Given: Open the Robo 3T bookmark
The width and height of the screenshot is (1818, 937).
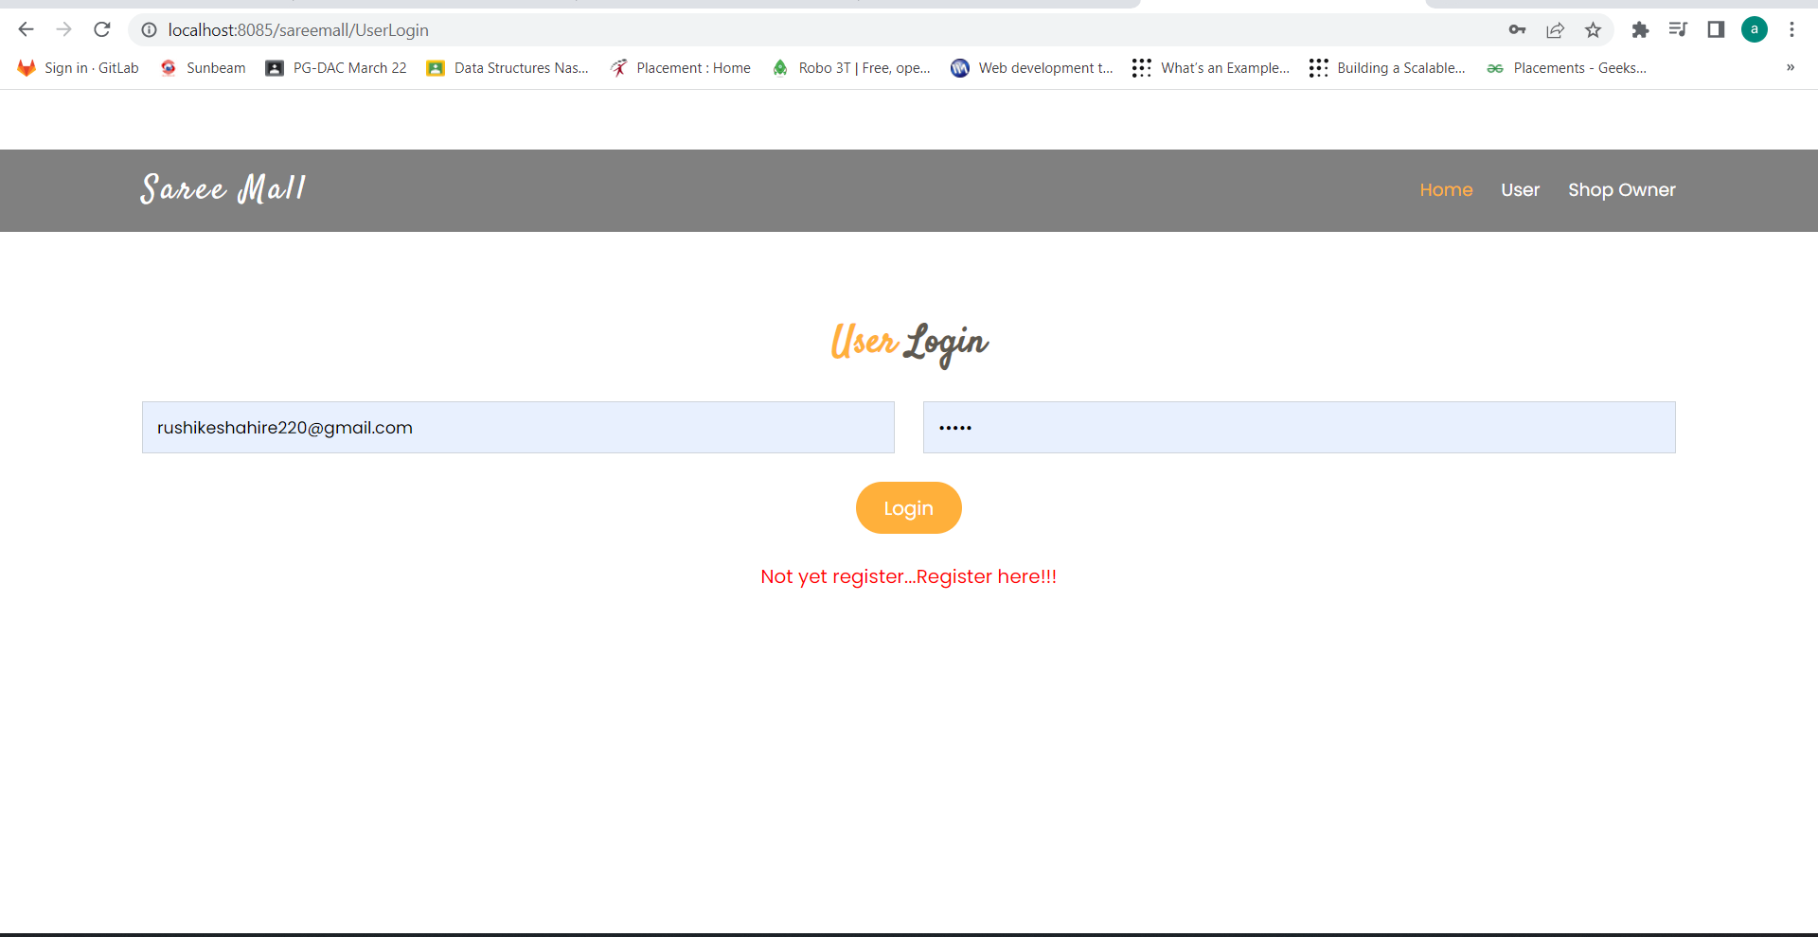Looking at the screenshot, I should [x=851, y=67].
